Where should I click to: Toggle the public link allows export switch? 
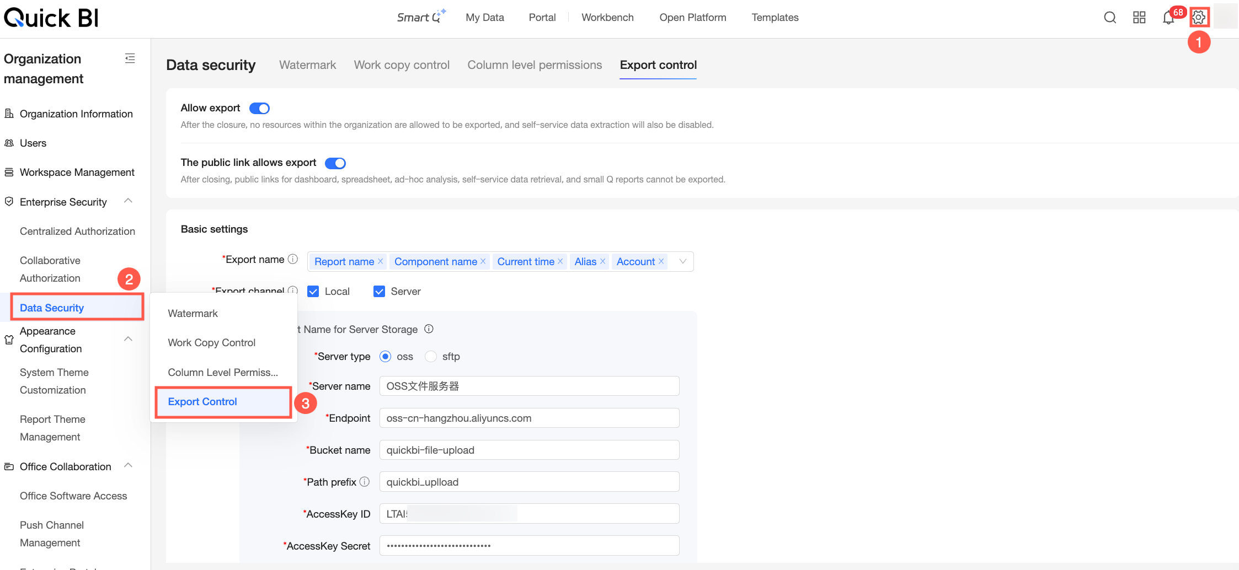pos(335,163)
